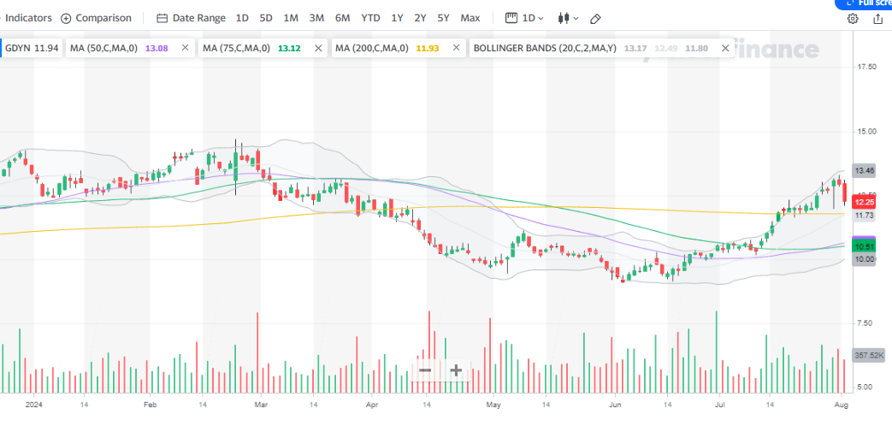
Task: Open the candlestick chart type dropdown
Action: click(x=568, y=18)
